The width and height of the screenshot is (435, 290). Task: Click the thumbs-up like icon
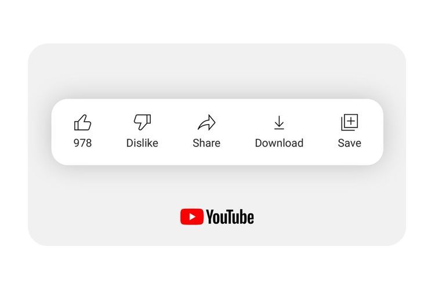[83, 122]
